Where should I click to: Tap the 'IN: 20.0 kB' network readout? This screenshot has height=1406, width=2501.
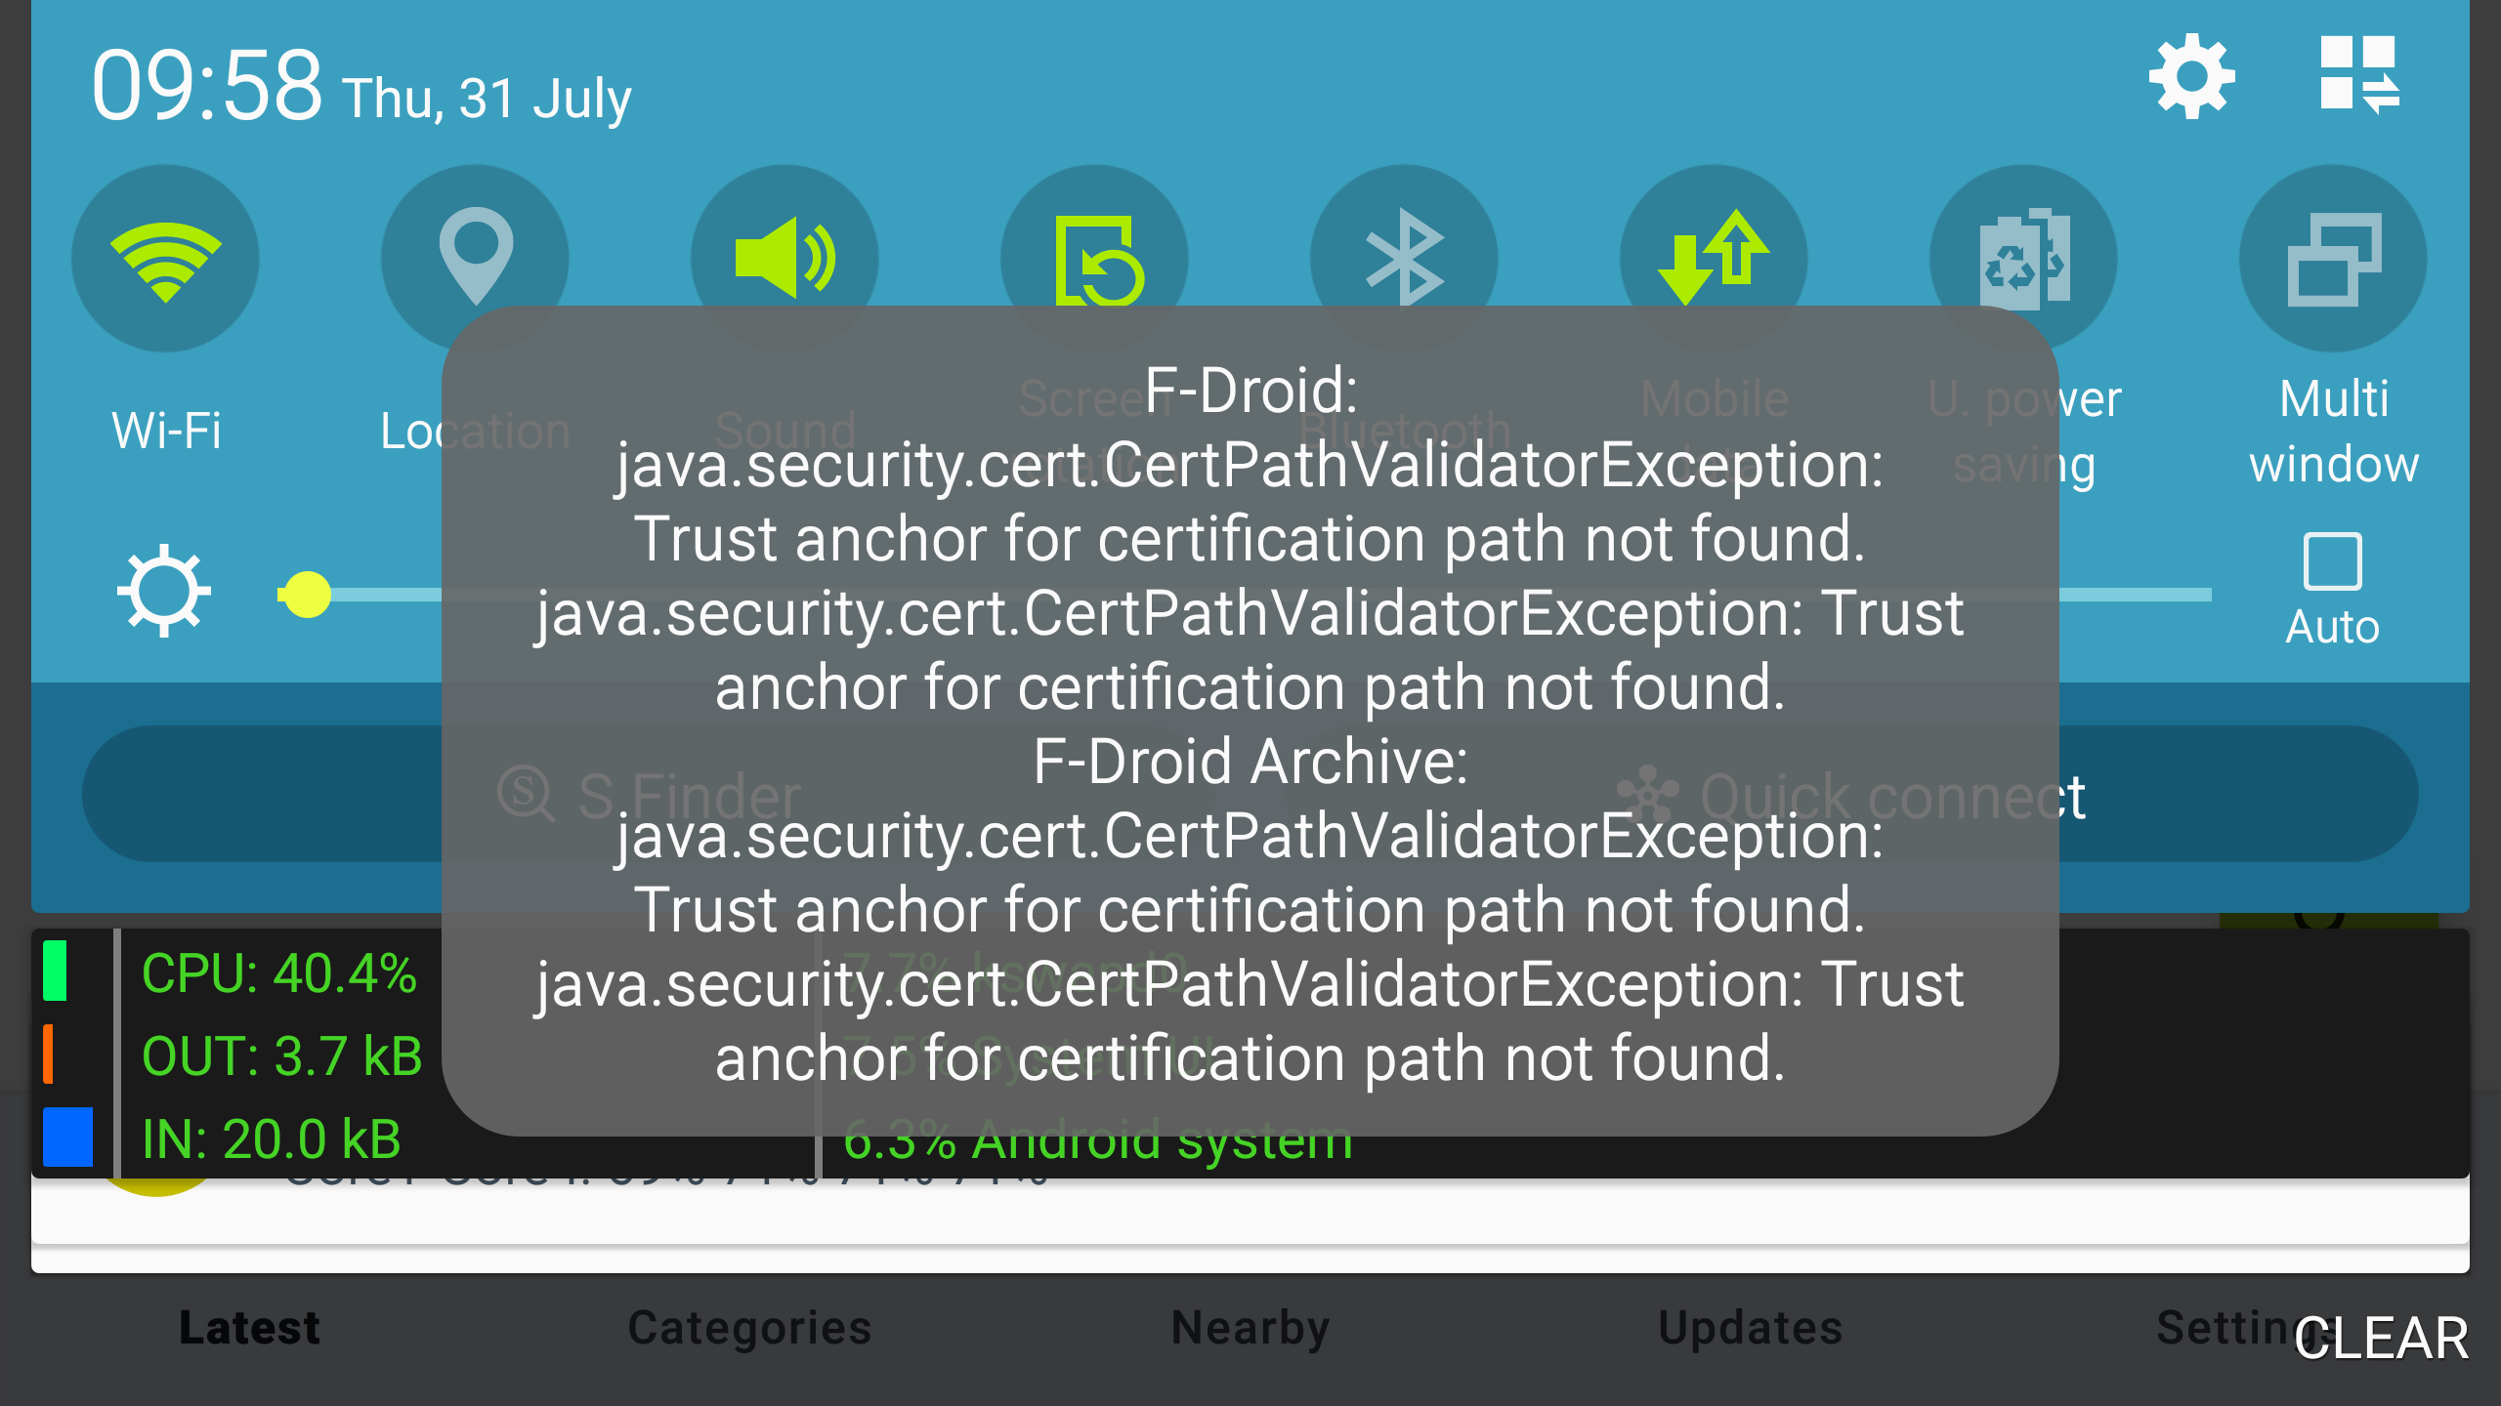271,1139
